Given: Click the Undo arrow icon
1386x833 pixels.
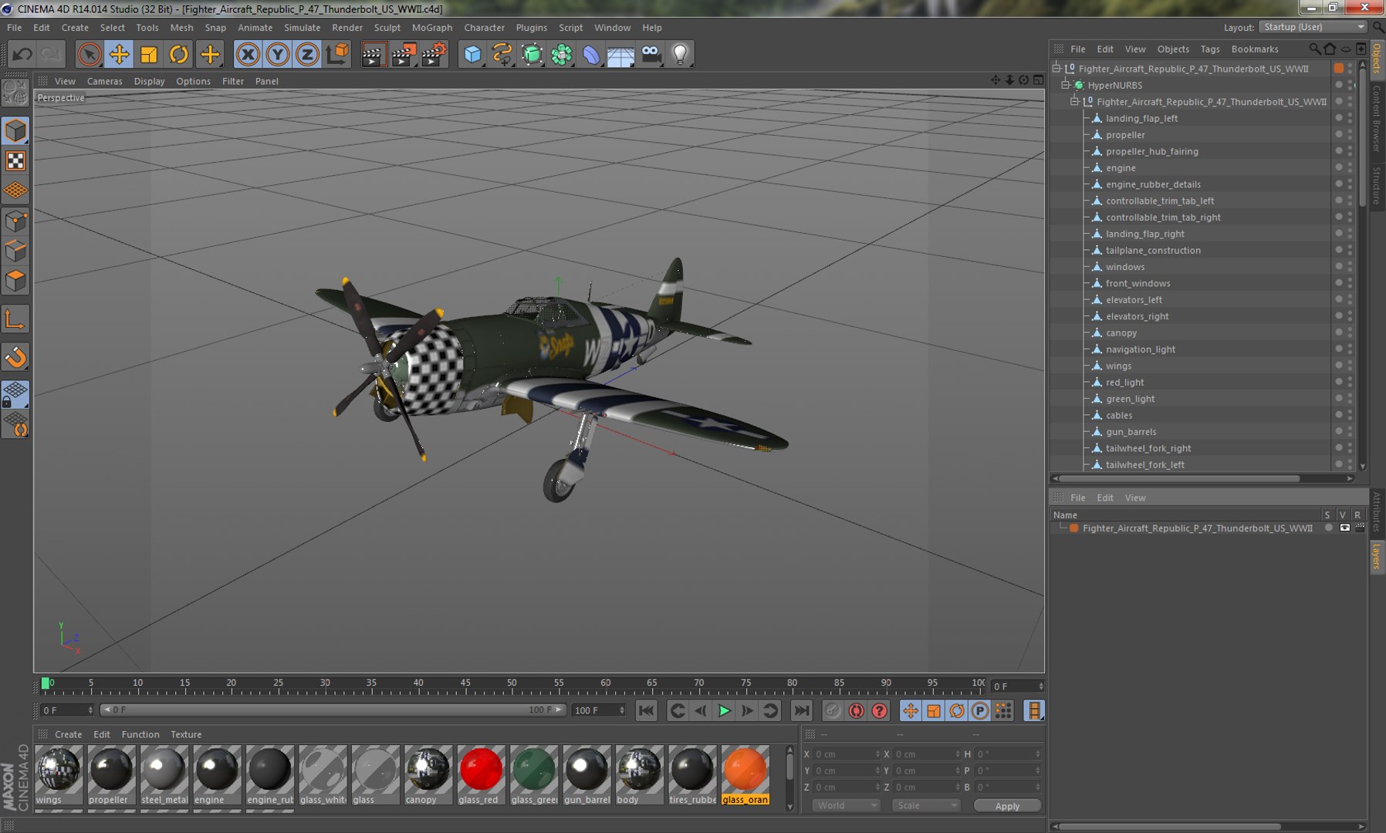Looking at the screenshot, I should tap(22, 54).
